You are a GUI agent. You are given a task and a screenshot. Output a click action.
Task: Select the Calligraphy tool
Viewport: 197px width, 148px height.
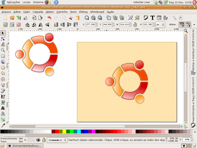[3, 97]
